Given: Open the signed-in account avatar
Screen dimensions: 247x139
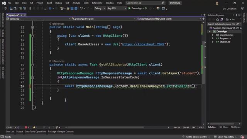Looking at the screenshot, I should [x=217, y=3].
